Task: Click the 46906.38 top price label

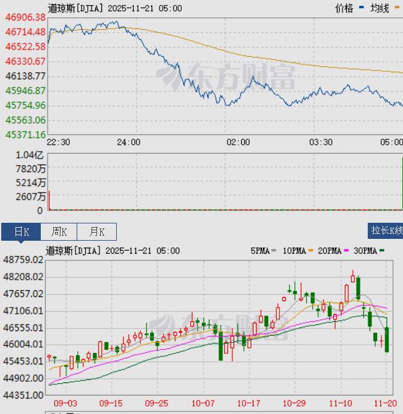Action: click(x=25, y=17)
